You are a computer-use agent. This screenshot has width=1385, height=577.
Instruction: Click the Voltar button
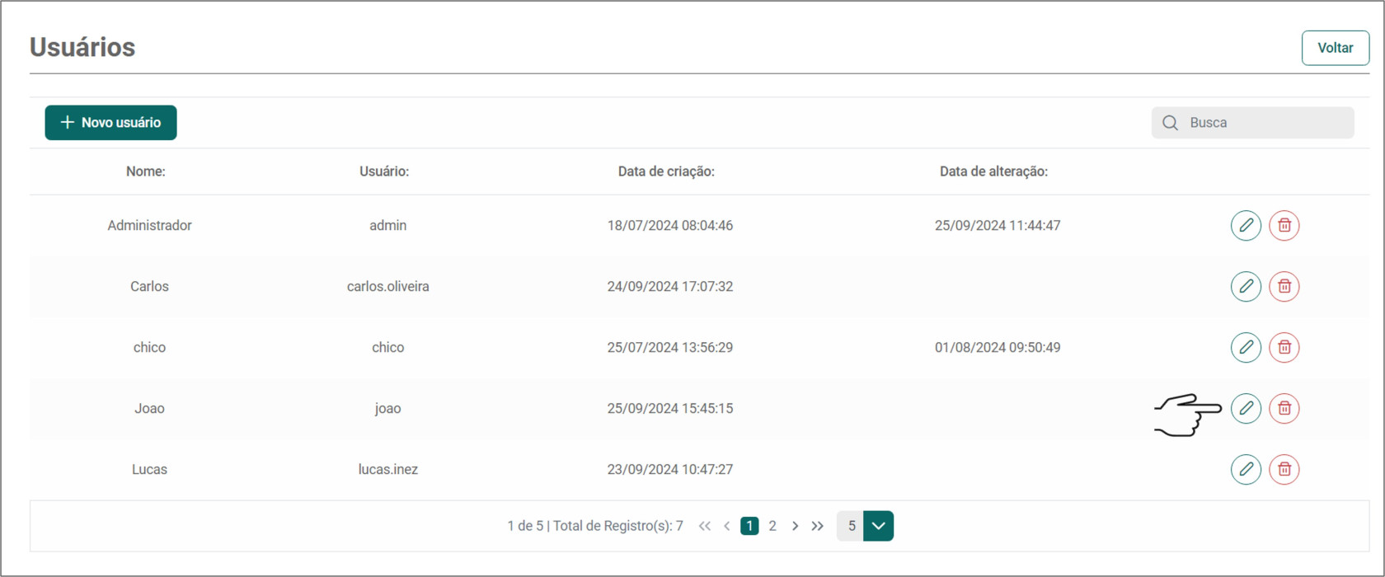(1335, 48)
